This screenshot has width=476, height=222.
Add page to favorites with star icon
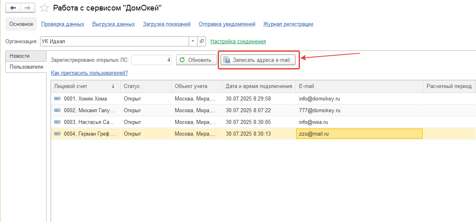pyautogui.click(x=45, y=8)
